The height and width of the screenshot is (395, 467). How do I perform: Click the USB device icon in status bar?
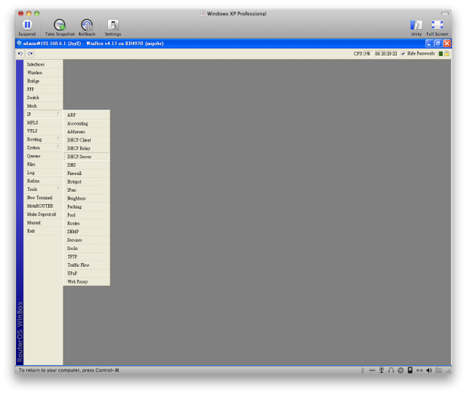[410, 370]
